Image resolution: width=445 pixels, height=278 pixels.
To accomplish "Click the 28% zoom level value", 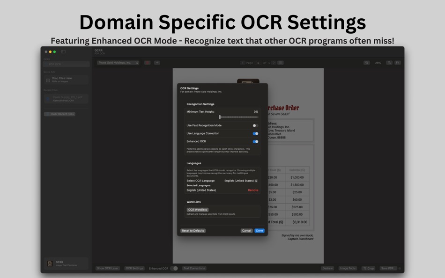I will coord(378,63).
